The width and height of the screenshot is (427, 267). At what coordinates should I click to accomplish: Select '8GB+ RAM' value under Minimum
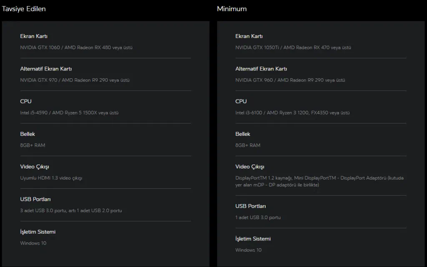pyautogui.click(x=248, y=145)
